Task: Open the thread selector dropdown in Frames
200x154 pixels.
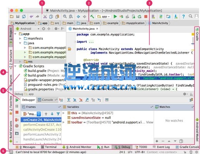Action: 31,114
